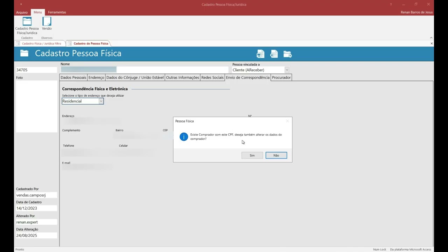Open the Versão ribbon icon
Screen dimensions: 448x252
point(47,24)
